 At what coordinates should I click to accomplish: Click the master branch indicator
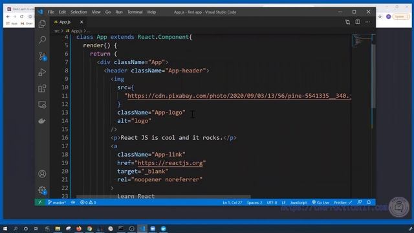click(57, 203)
